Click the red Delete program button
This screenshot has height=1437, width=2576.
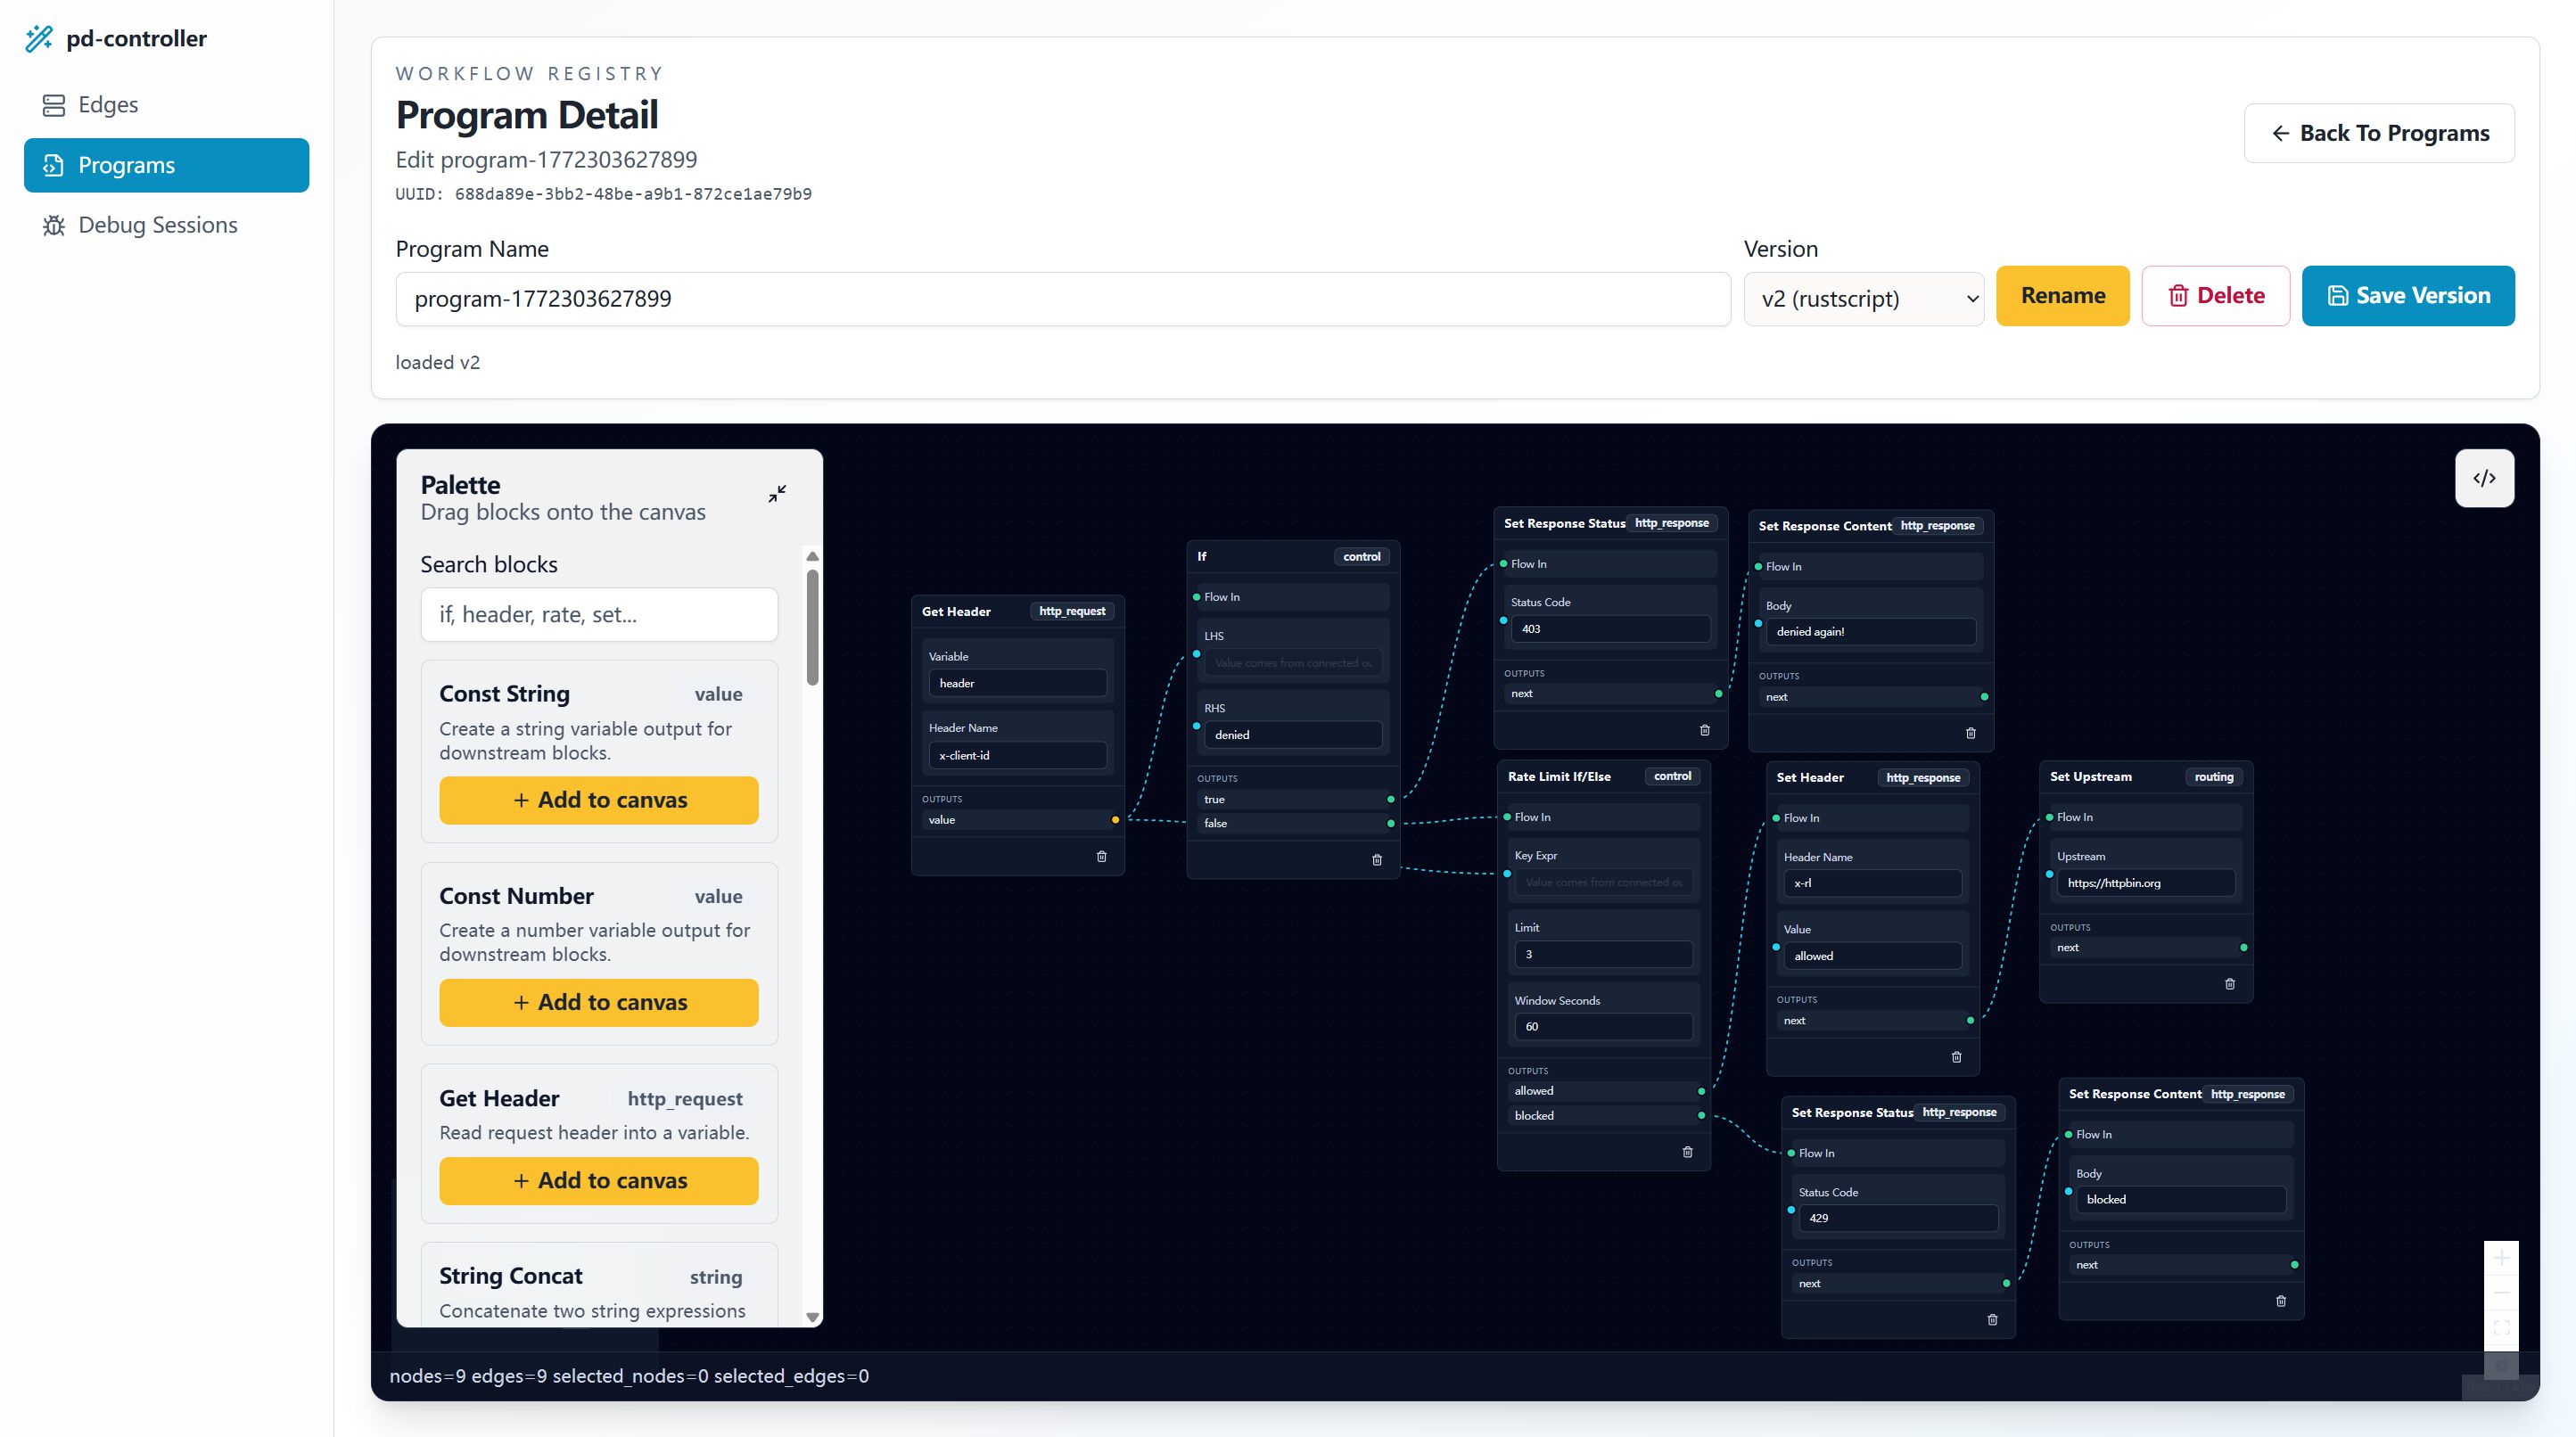[x=2215, y=296]
